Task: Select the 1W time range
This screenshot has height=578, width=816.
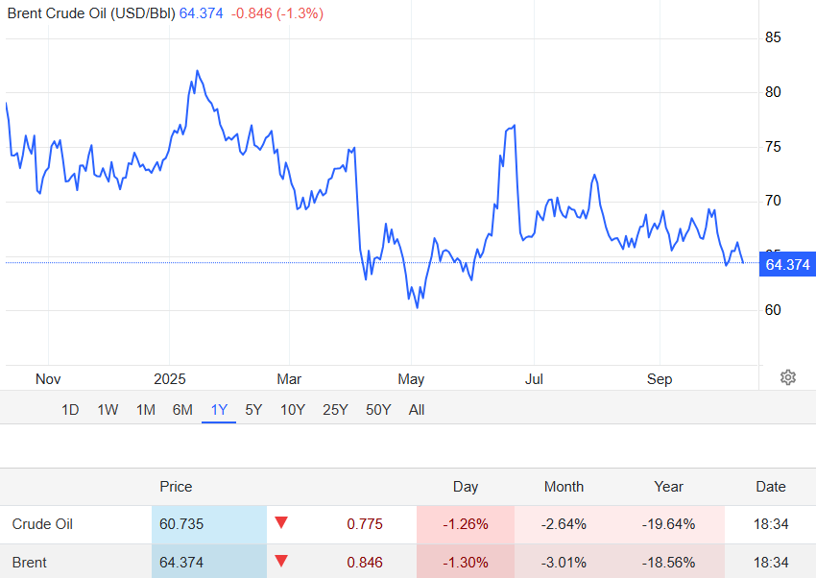Action: point(108,410)
